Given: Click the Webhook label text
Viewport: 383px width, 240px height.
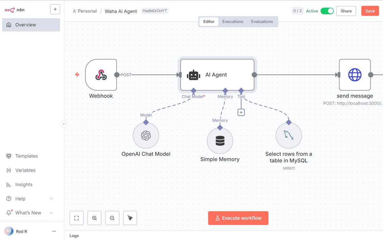Looking at the screenshot, I should tap(101, 96).
